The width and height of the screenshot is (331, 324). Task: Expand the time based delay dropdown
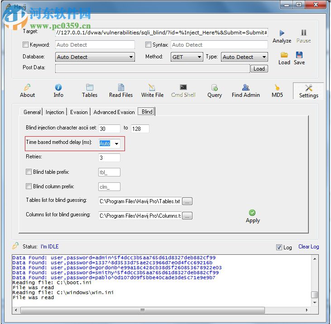click(x=116, y=143)
